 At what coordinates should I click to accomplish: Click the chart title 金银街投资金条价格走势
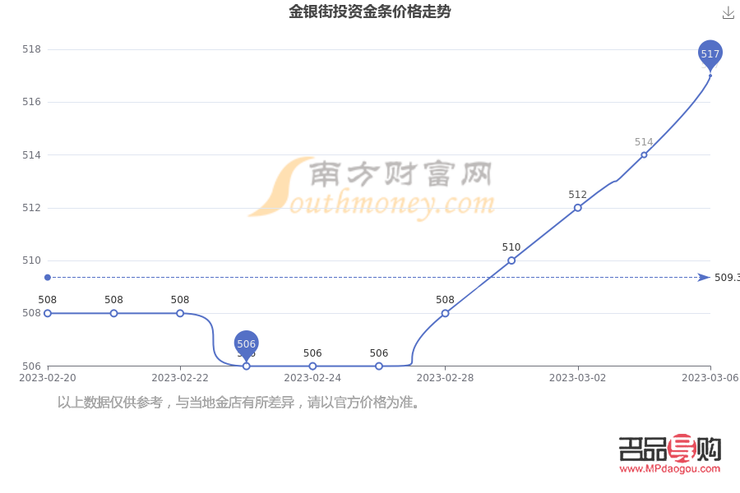[x=370, y=12]
